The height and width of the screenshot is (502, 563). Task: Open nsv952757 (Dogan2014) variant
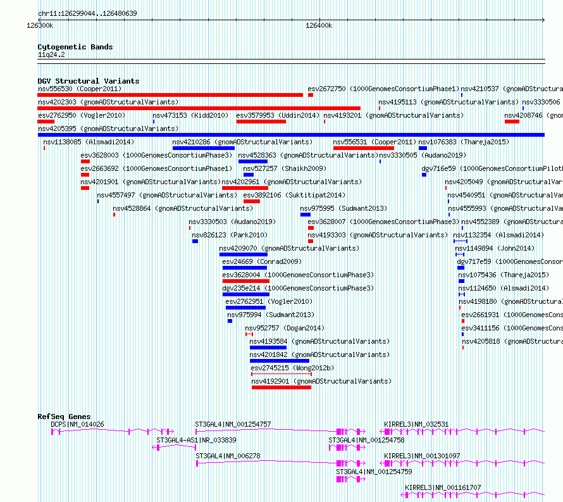tap(285, 328)
